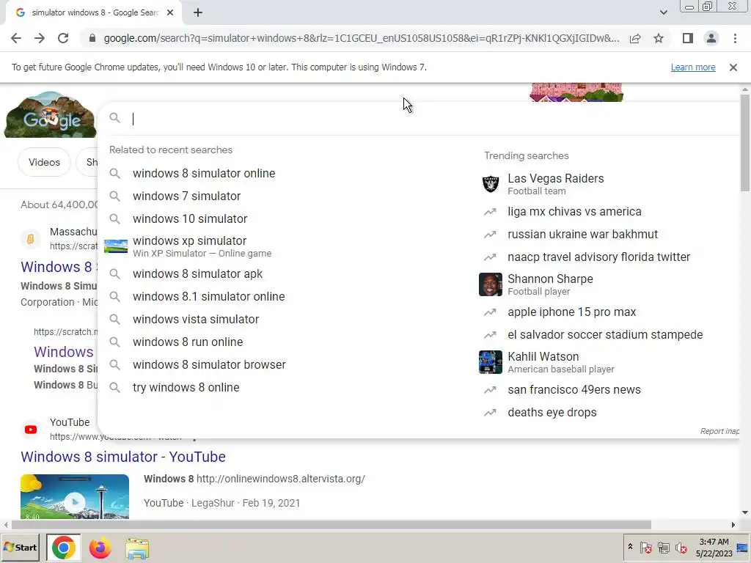
Task: Open the Action Center flag icon
Action: 645,547
